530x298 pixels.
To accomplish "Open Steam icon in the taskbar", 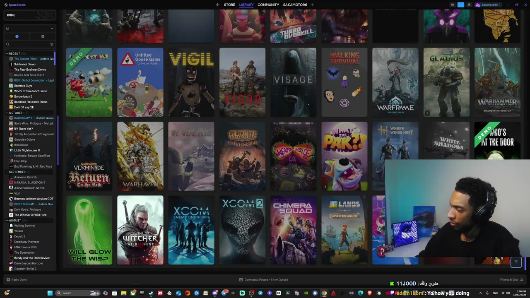I will tap(151, 293).
